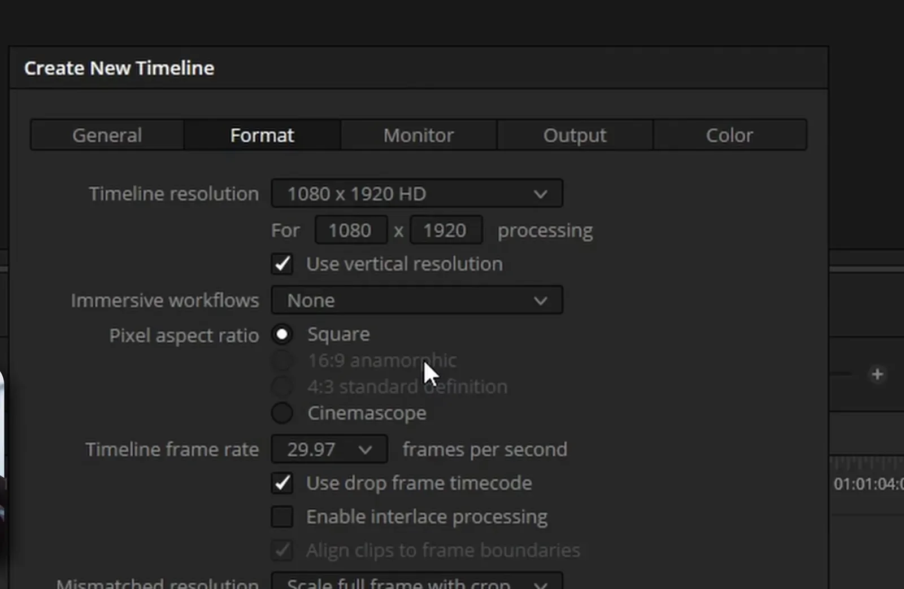Open the Monitor tab

(x=419, y=135)
